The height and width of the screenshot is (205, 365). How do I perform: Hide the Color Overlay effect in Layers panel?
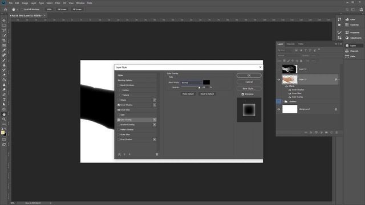click(290, 97)
